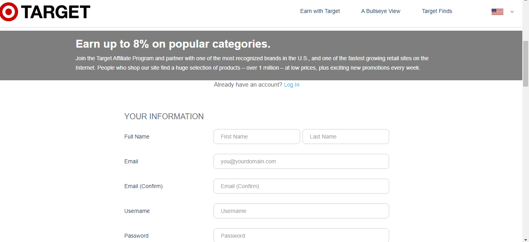This screenshot has width=529, height=242.
Task: Select the Earn with Target menu item
Action: coord(320,11)
